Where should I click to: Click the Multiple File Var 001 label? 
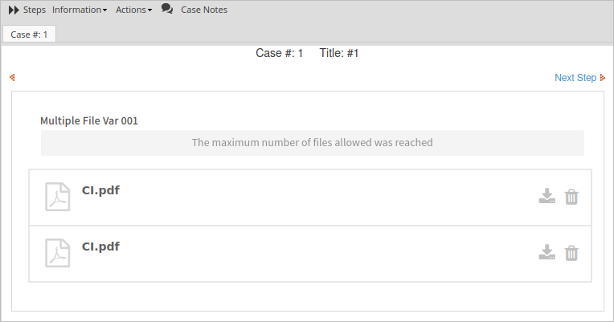click(x=89, y=120)
